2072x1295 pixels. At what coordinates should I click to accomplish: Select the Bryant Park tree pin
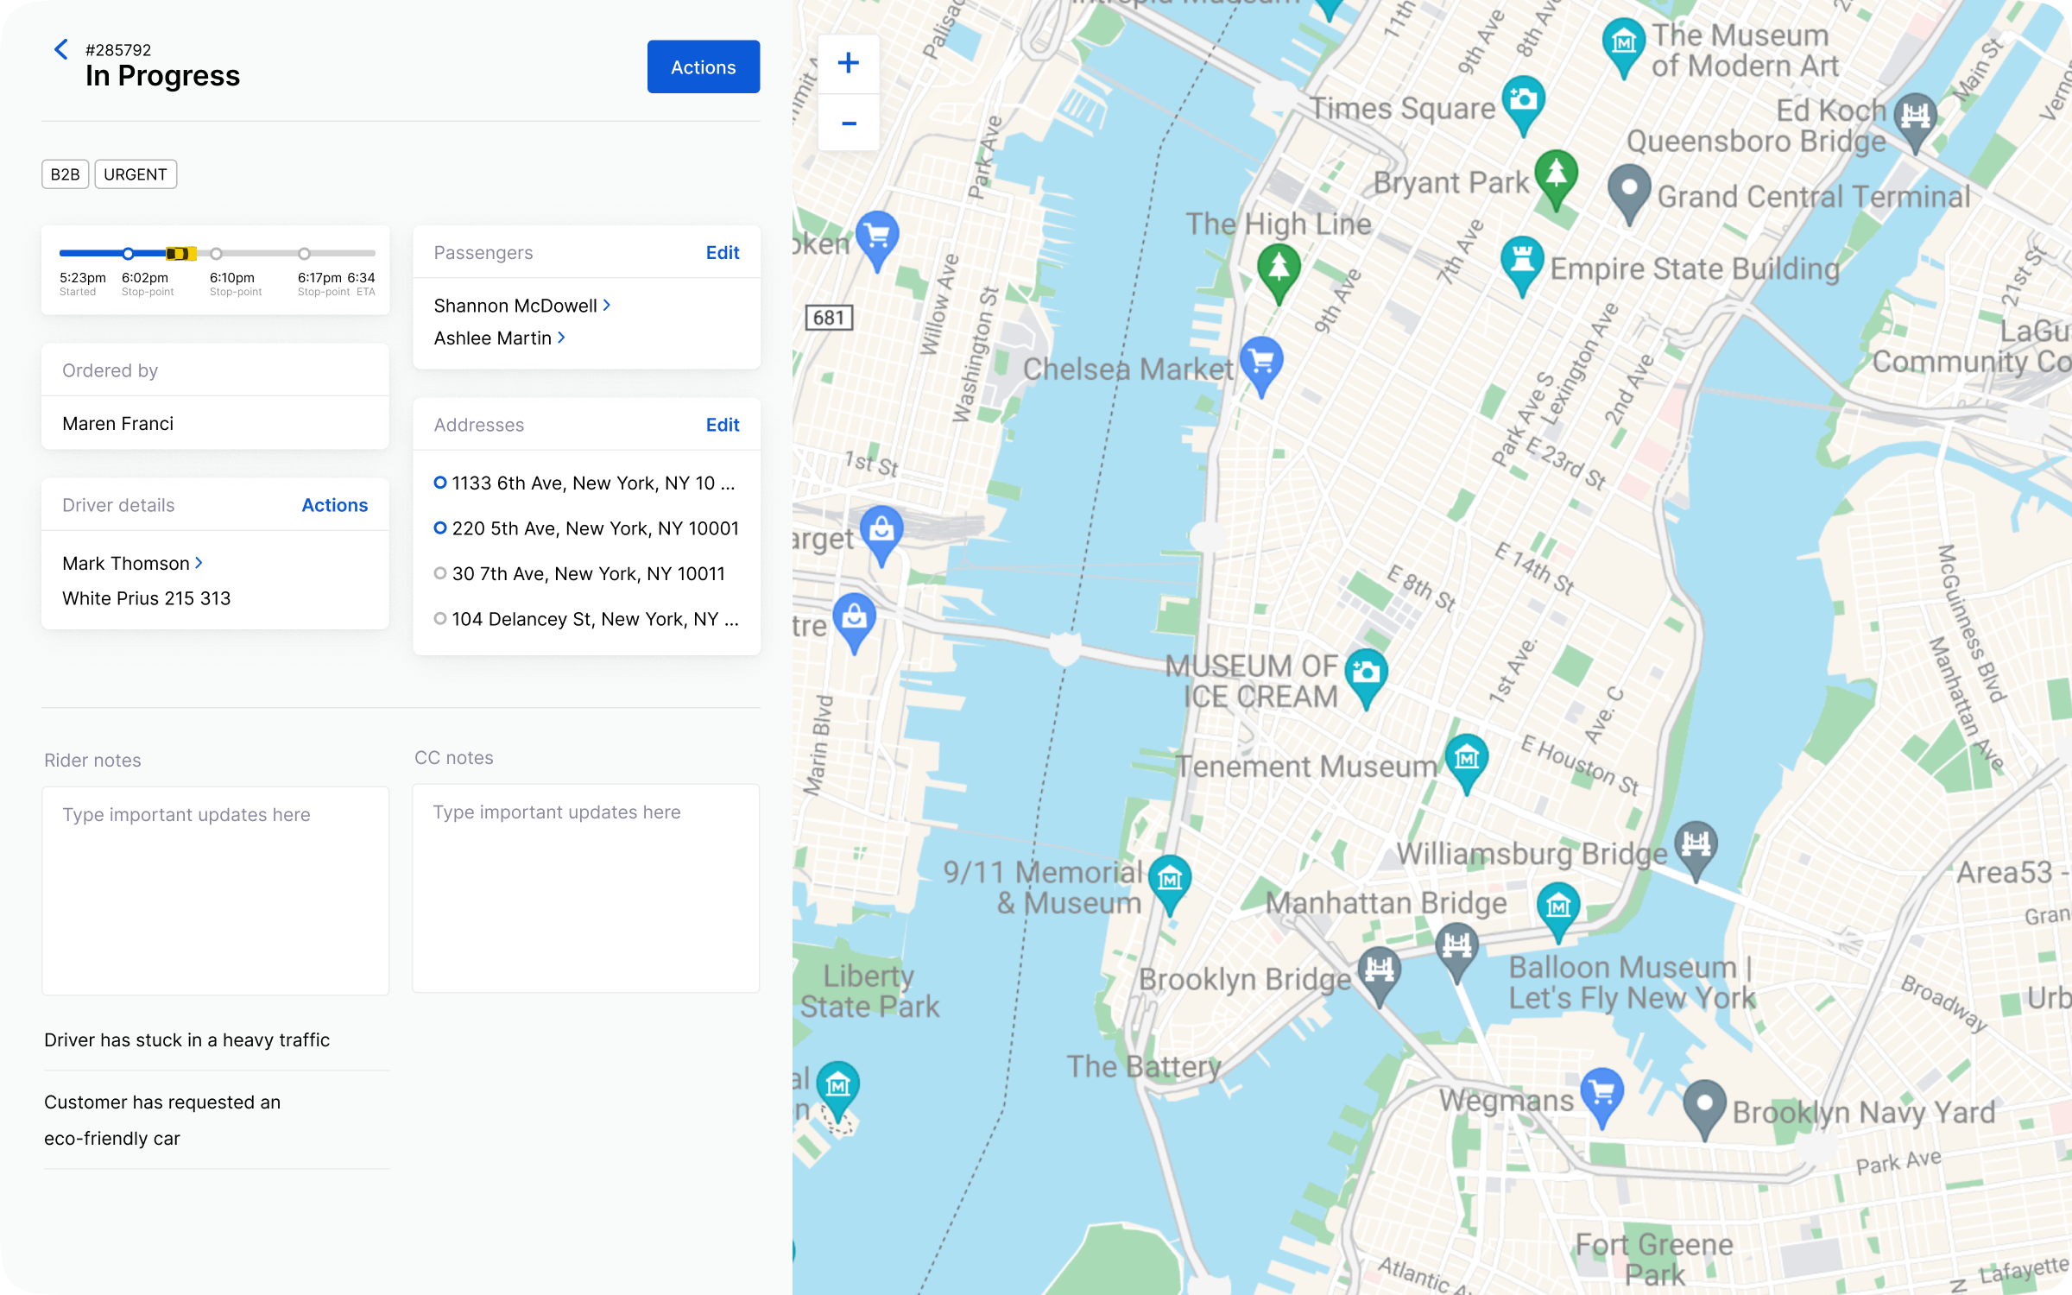point(1556,174)
